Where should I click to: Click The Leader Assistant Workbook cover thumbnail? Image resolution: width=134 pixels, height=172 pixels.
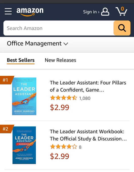pyautogui.click(x=24, y=145)
